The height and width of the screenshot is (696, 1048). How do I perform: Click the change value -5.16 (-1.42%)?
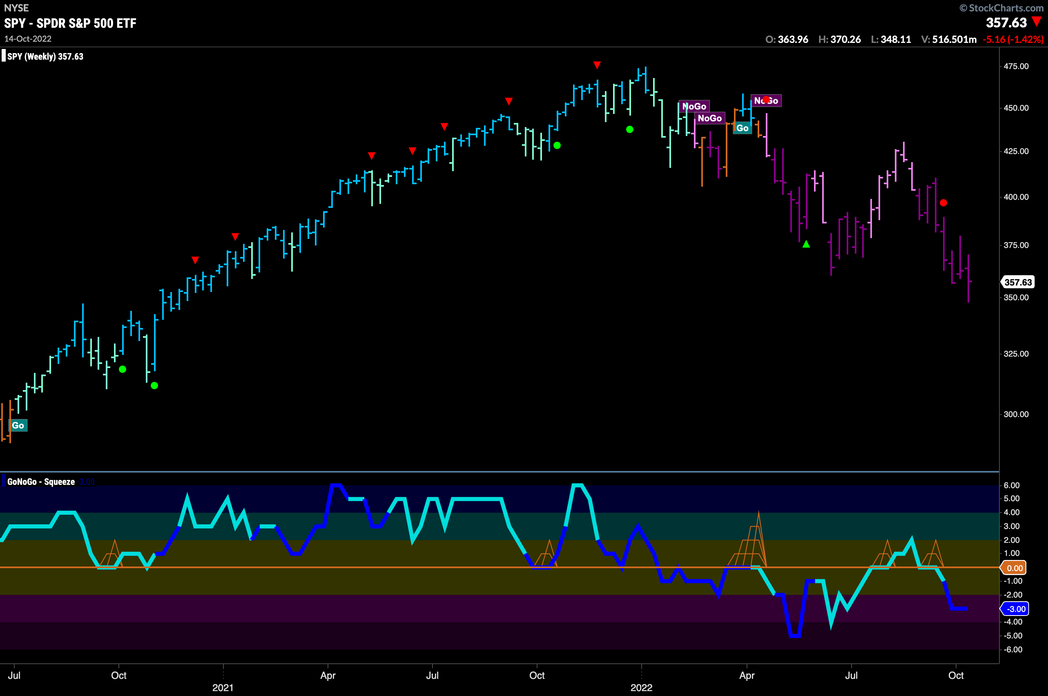click(x=1013, y=39)
